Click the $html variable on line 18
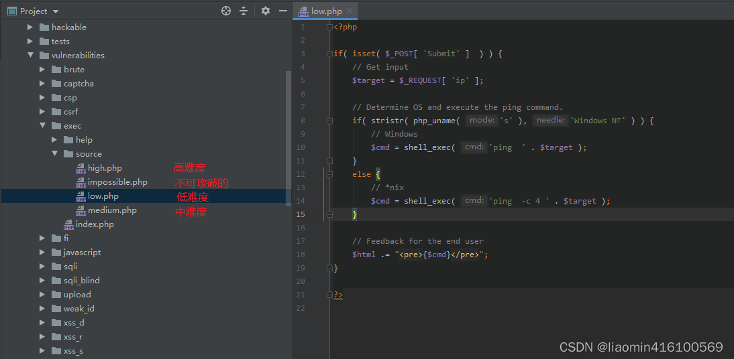 (364, 255)
